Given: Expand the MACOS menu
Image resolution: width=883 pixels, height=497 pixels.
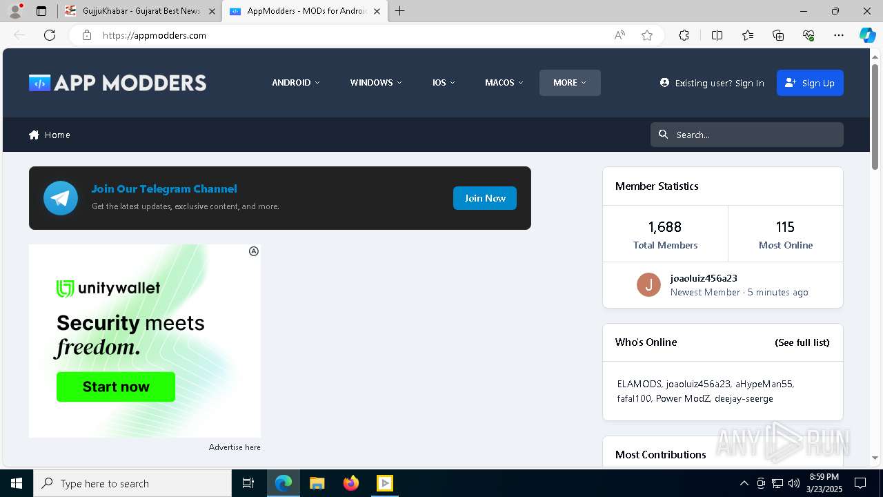Looking at the screenshot, I should coord(504,83).
